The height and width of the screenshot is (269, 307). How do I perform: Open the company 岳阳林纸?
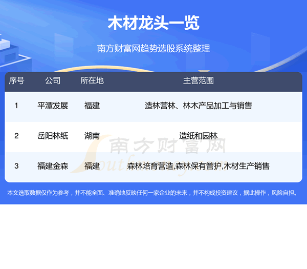click(x=53, y=136)
